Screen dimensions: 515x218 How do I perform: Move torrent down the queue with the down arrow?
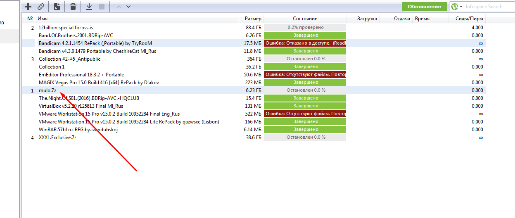point(128,7)
